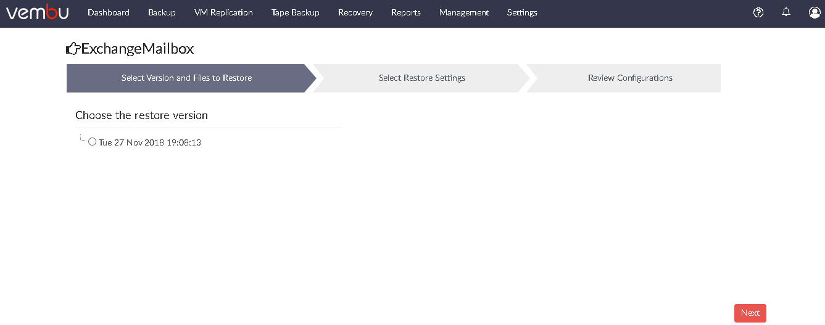Click the Next button
This screenshot has height=325, width=825.
coord(750,313)
